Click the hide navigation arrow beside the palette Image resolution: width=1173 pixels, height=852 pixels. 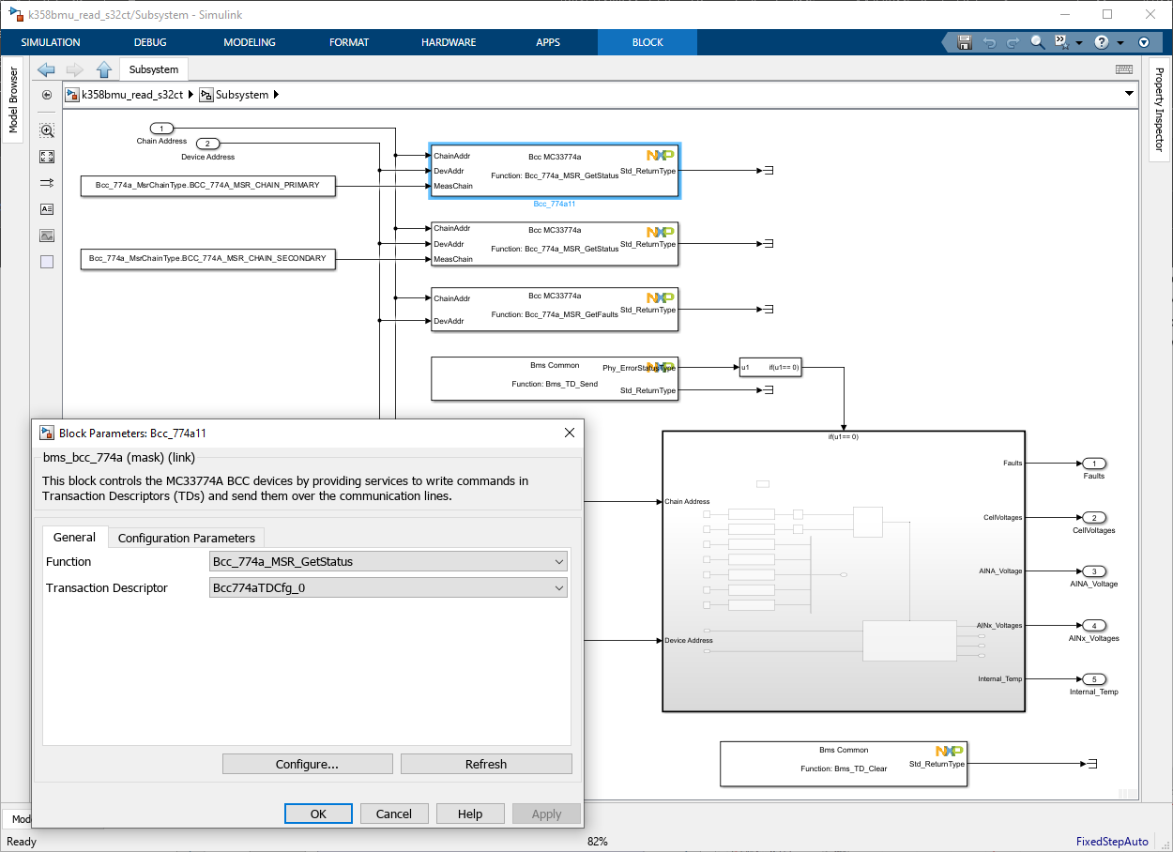pyautogui.click(x=46, y=95)
